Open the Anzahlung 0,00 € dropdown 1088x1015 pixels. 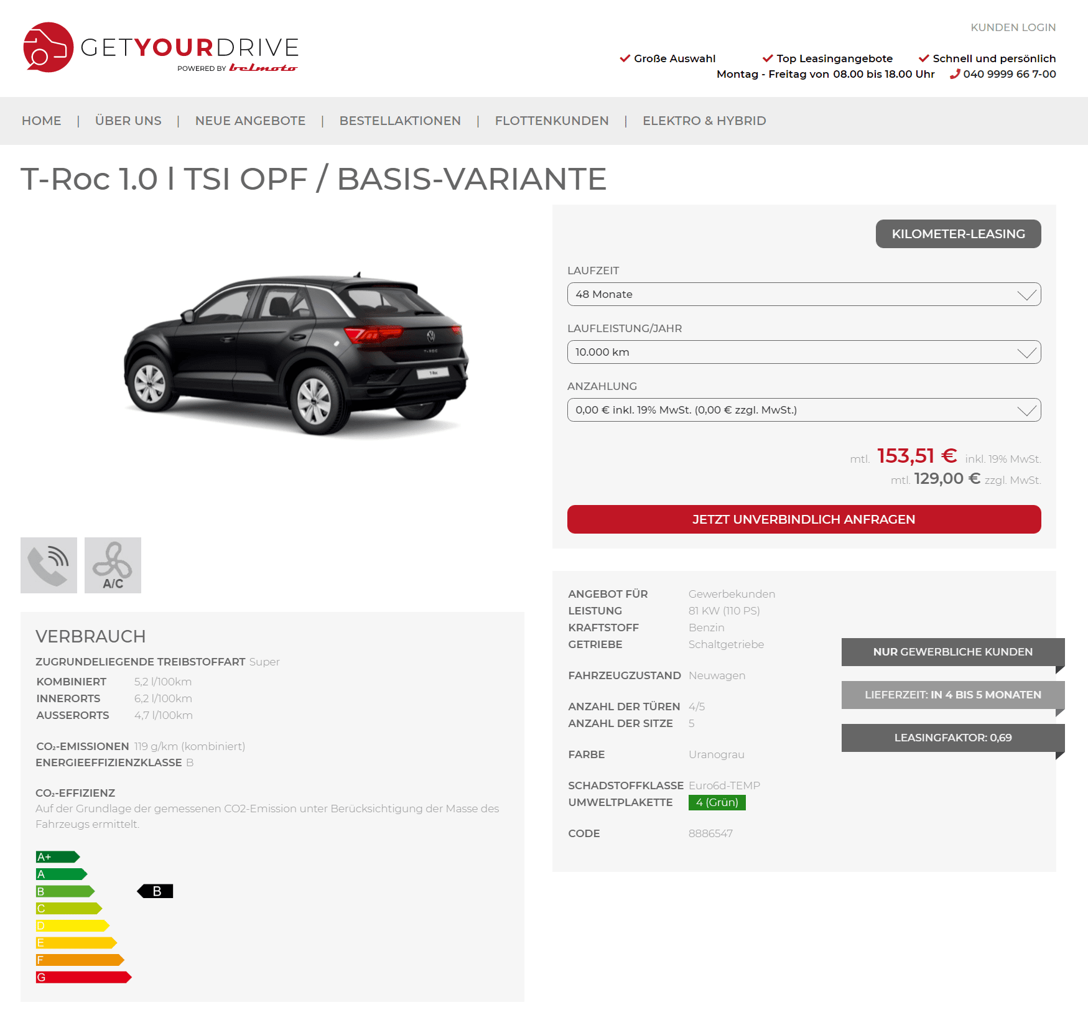804,410
